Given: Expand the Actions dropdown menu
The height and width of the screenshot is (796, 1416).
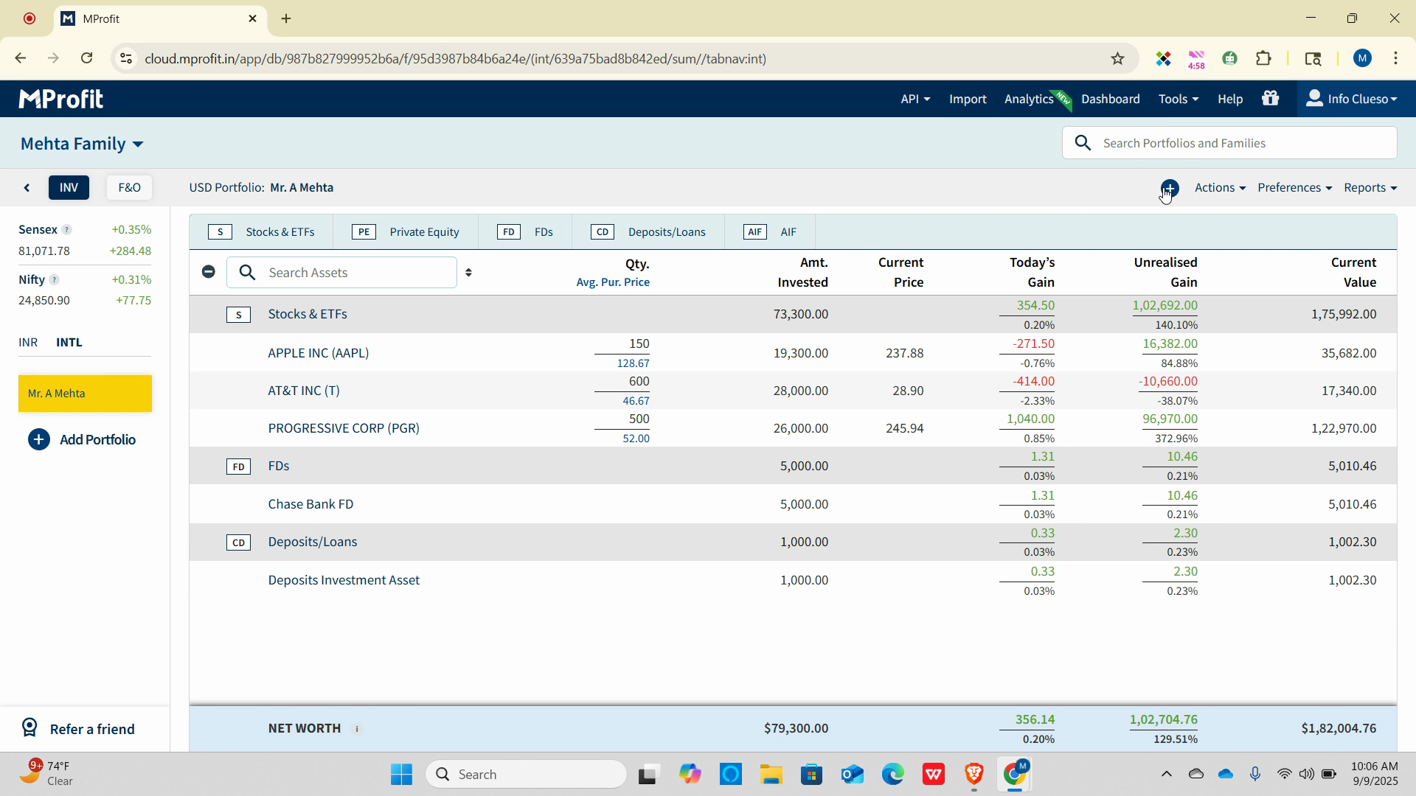Looking at the screenshot, I should (1220, 188).
